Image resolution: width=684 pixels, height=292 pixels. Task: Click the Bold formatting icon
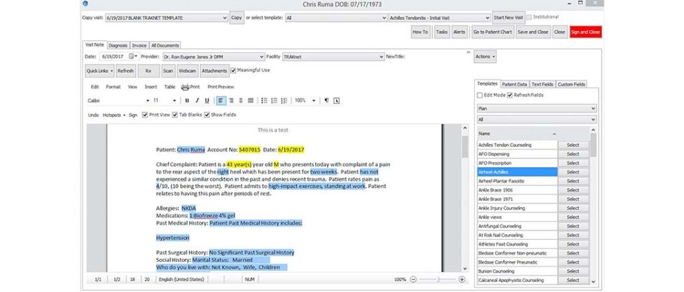pyautogui.click(x=187, y=101)
